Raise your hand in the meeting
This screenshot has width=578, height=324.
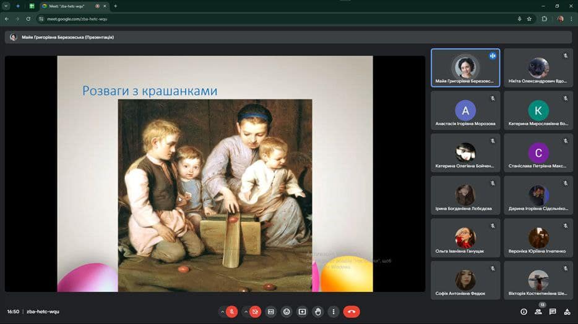tap(318, 312)
